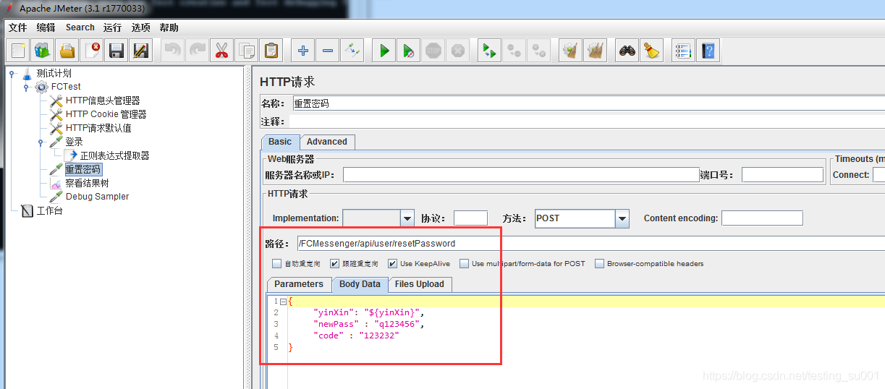Screen dimensions: 885x389
Task: Click the Shutdown test icon
Action: click(x=458, y=51)
